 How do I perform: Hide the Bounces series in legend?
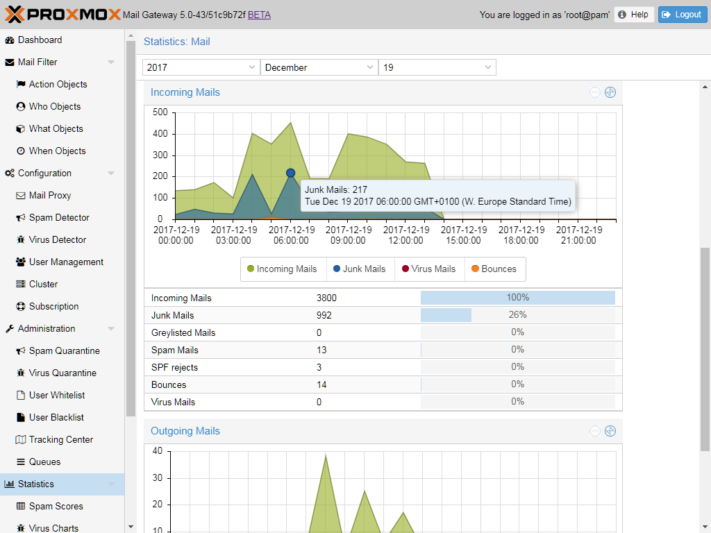pos(494,269)
